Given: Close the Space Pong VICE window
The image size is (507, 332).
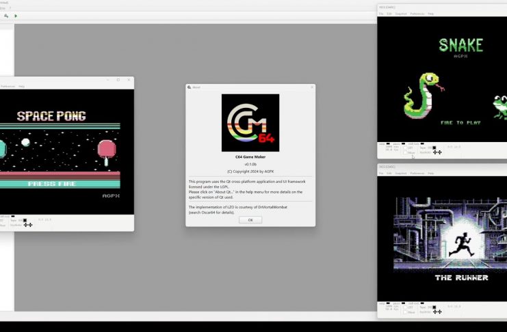Looking at the screenshot, I should tap(129, 80).
